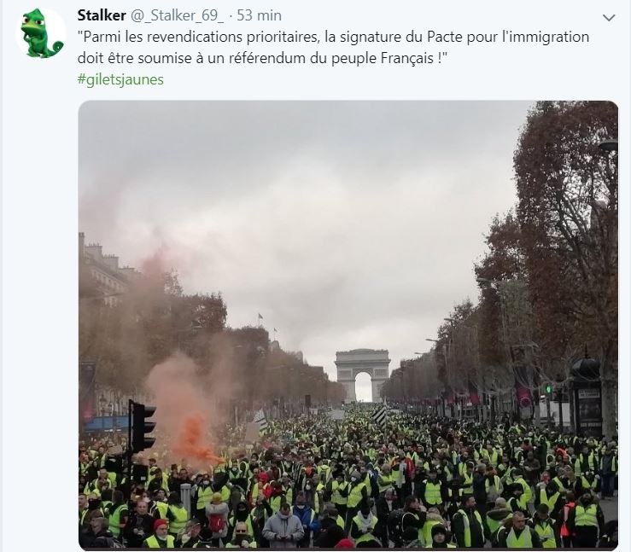
Task: Click the man in grey hoodie looking down
Action: [x=283, y=525]
